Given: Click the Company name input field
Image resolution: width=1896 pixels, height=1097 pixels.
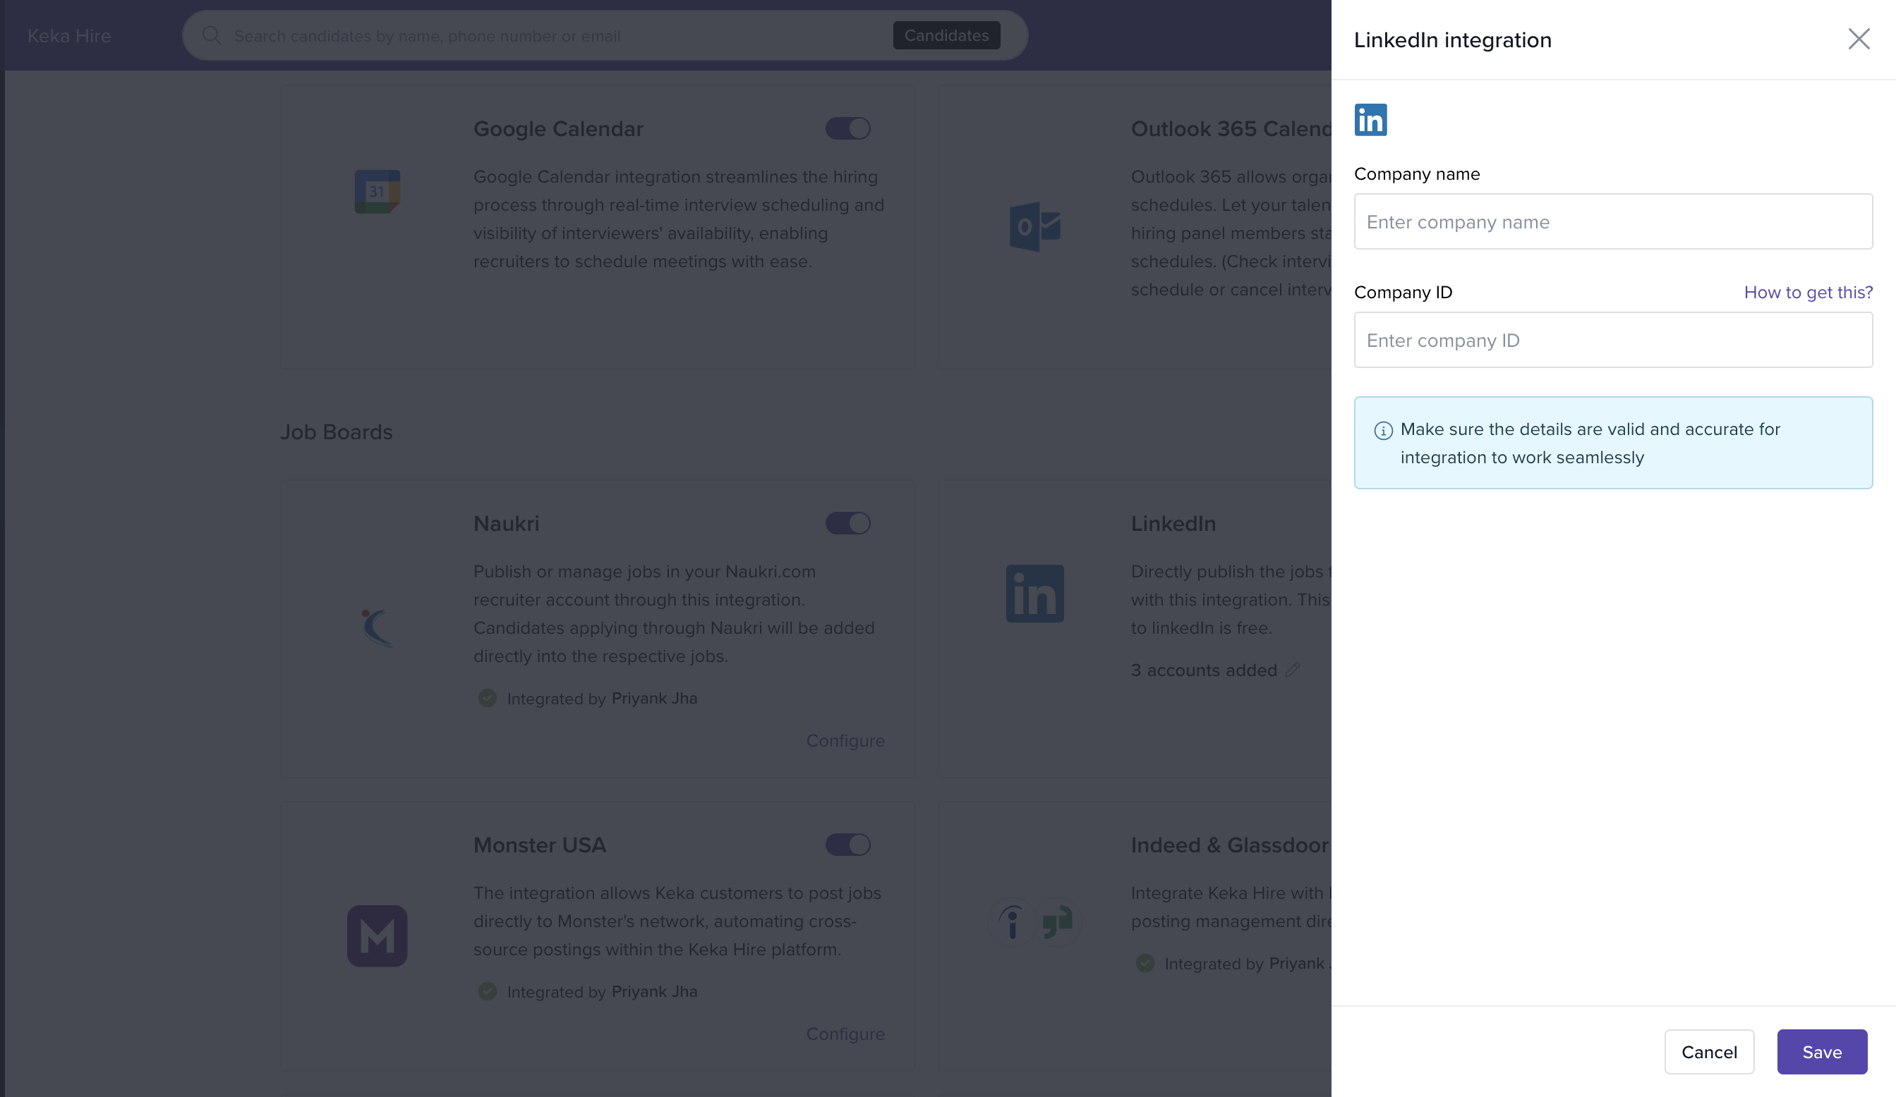Looking at the screenshot, I should (x=1612, y=222).
